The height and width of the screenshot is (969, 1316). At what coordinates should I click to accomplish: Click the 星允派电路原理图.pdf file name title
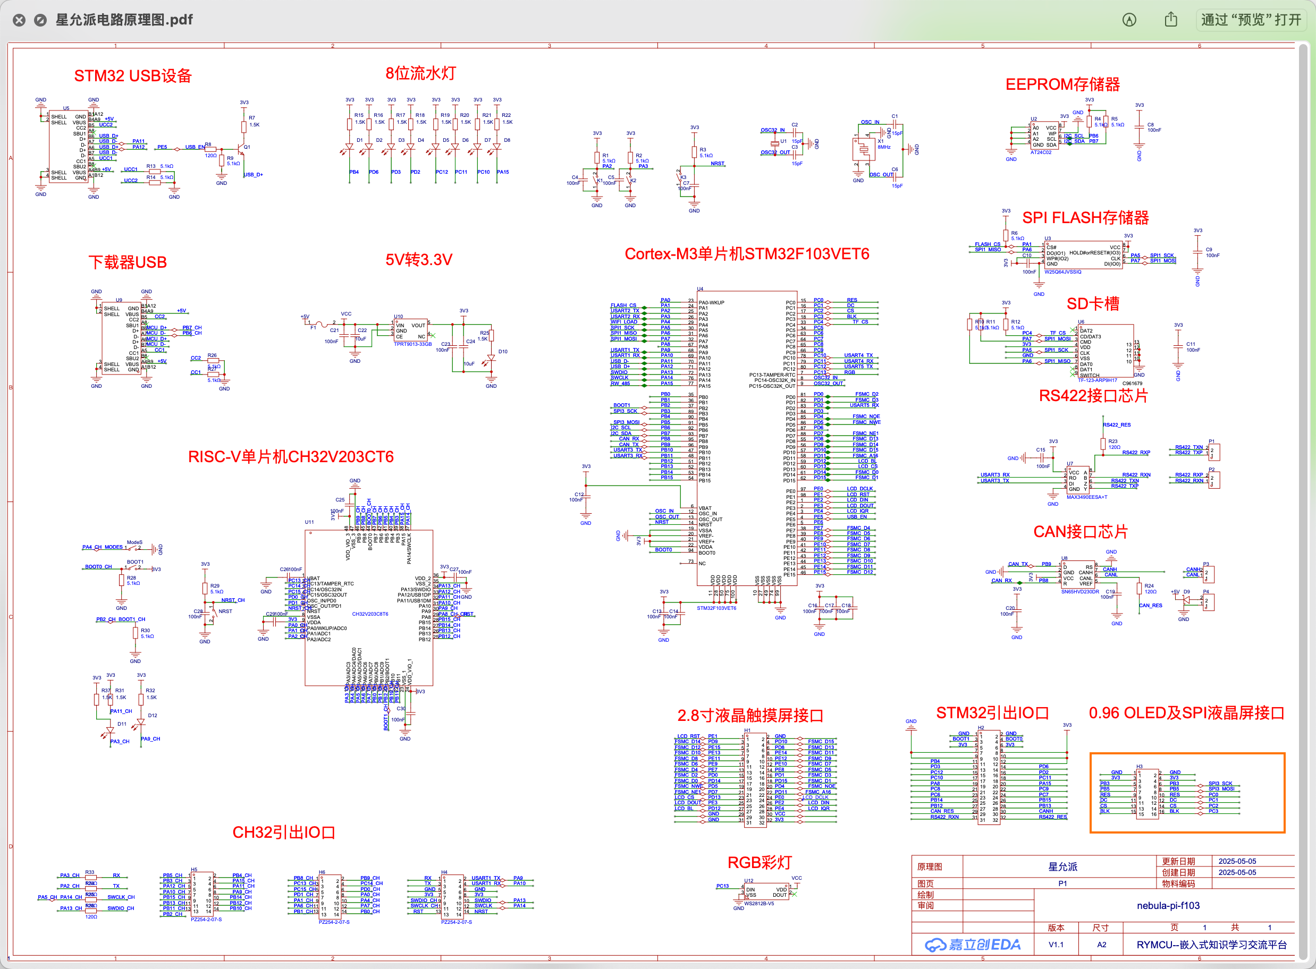124,20
